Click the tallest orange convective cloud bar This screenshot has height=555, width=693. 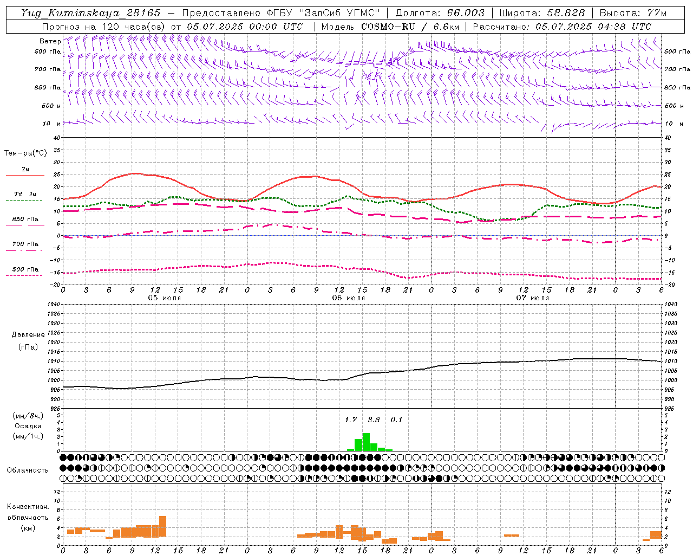(162, 526)
